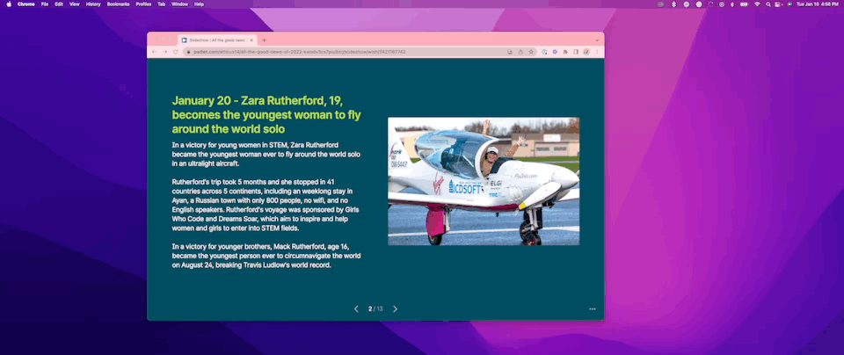The height and width of the screenshot is (355, 844).
Task: Click the share icon in the address bar
Action: (x=520, y=52)
